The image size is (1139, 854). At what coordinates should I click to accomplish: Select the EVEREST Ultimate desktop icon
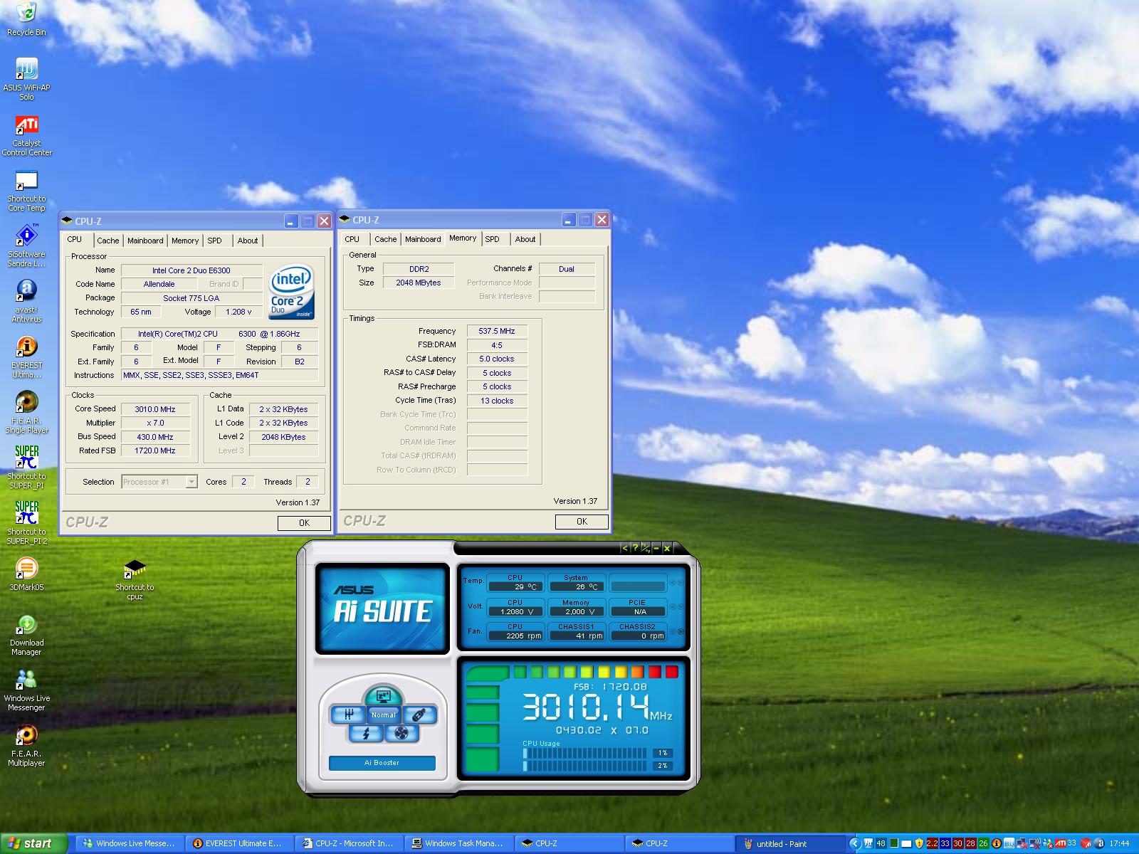tap(26, 357)
